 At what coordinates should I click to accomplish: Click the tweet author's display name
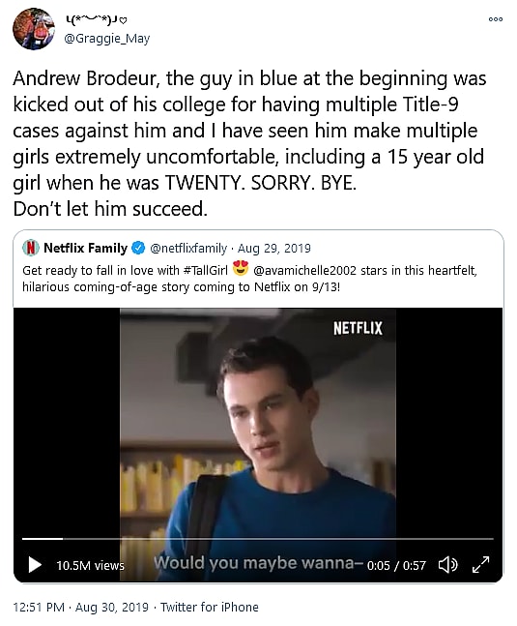click(96, 19)
